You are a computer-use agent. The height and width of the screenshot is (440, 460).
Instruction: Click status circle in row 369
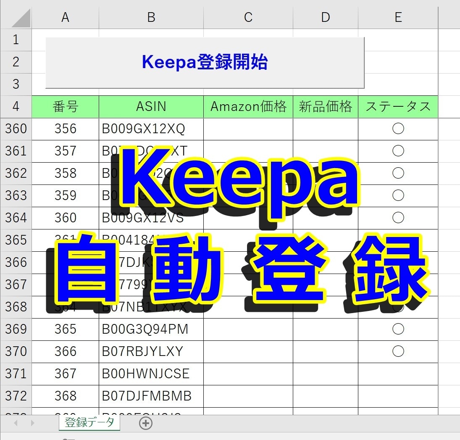(x=398, y=329)
